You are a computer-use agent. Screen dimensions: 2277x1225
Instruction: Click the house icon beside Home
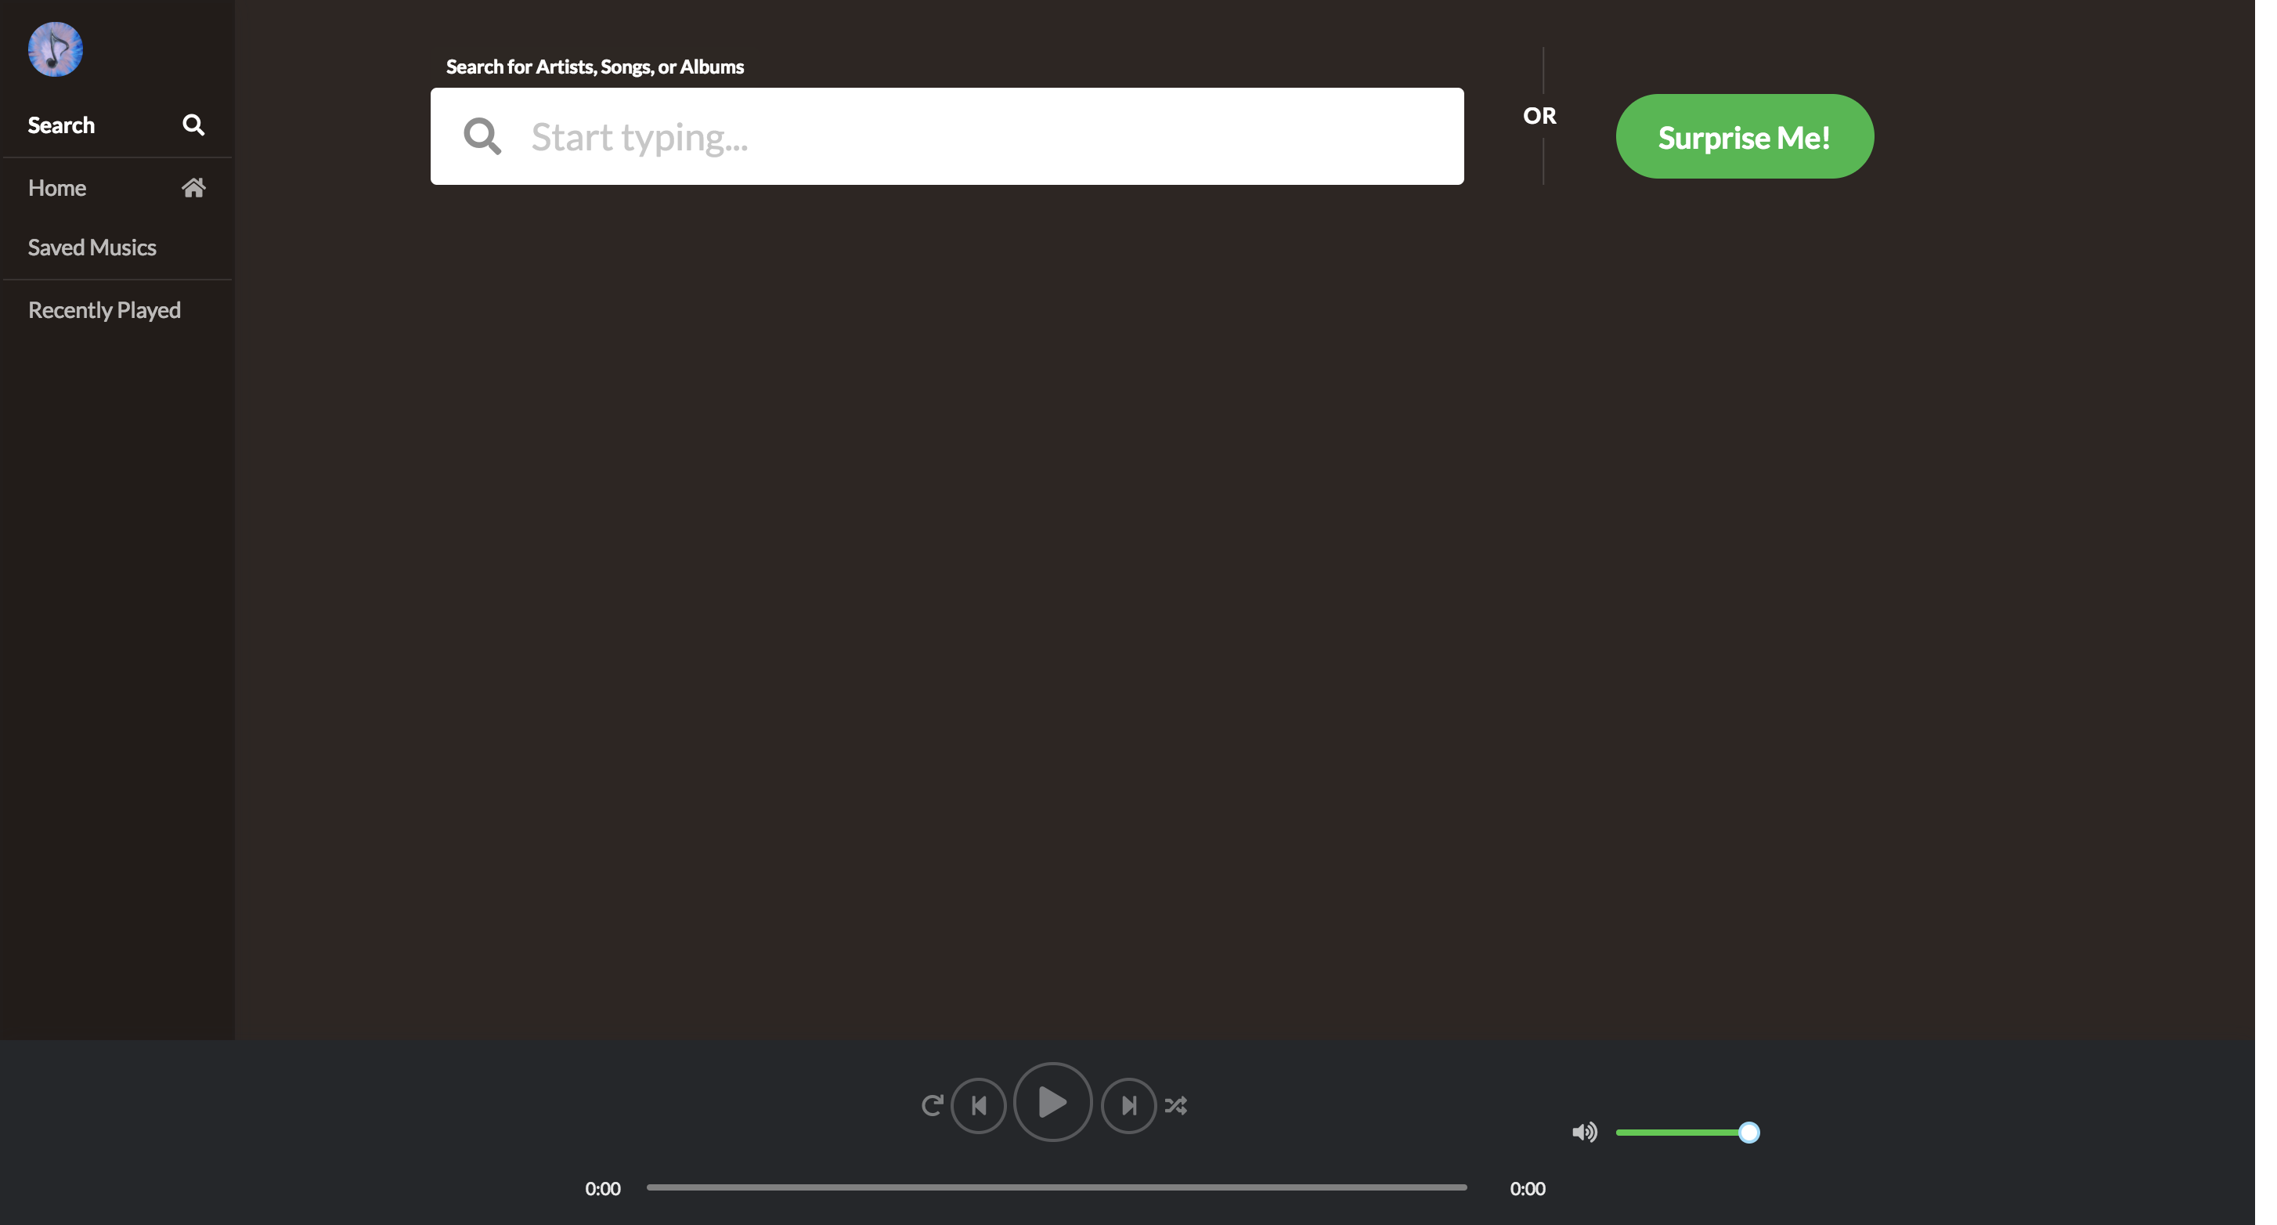click(x=193, y=187)
